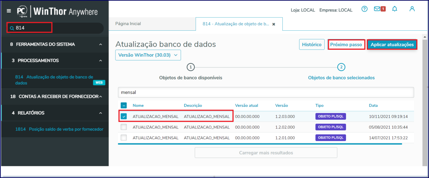The height and width of the screenshot is (178, 429).
Task: Focus the sidebar search field with 814
Action: pyautogui.click(x=55, y=28)
